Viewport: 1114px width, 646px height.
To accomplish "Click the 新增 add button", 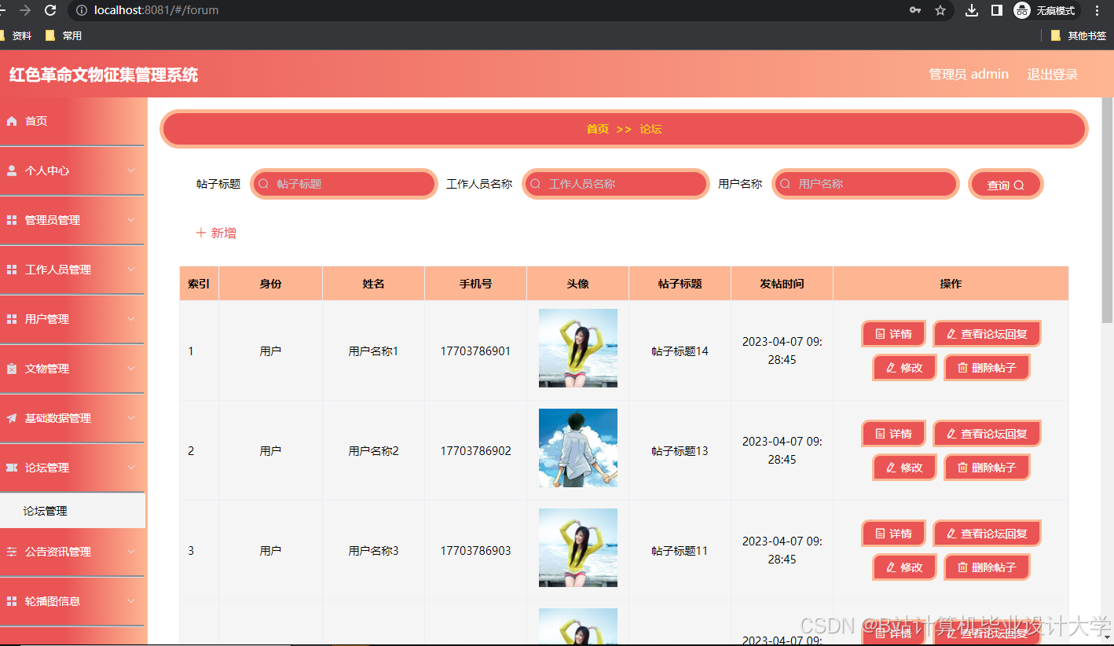I will [x=216, y=233].
